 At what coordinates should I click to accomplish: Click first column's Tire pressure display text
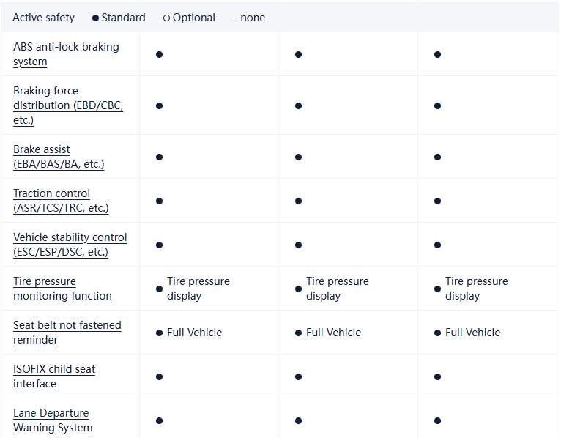198,289
